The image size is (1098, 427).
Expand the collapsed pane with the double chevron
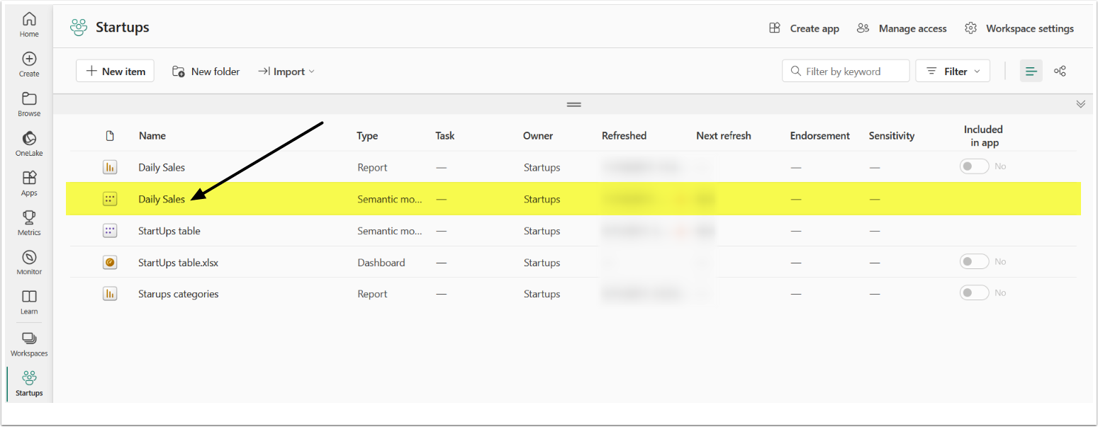1080,104
